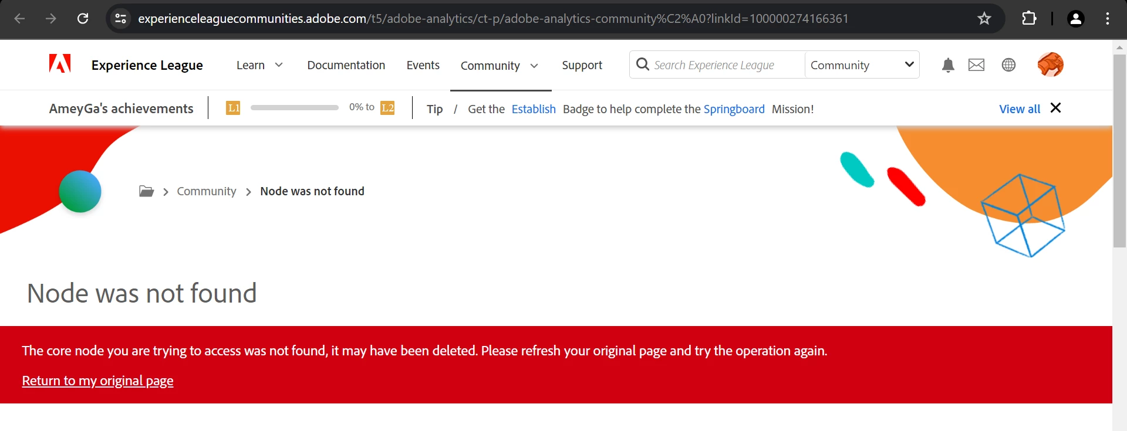Go back with browser back arrow
Screen dimensions: 1127x431
(19, 18)
